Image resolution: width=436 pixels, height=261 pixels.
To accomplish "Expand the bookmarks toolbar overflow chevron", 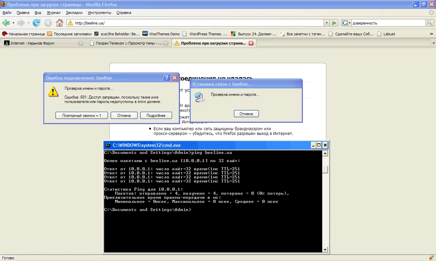I will (432, 34).
